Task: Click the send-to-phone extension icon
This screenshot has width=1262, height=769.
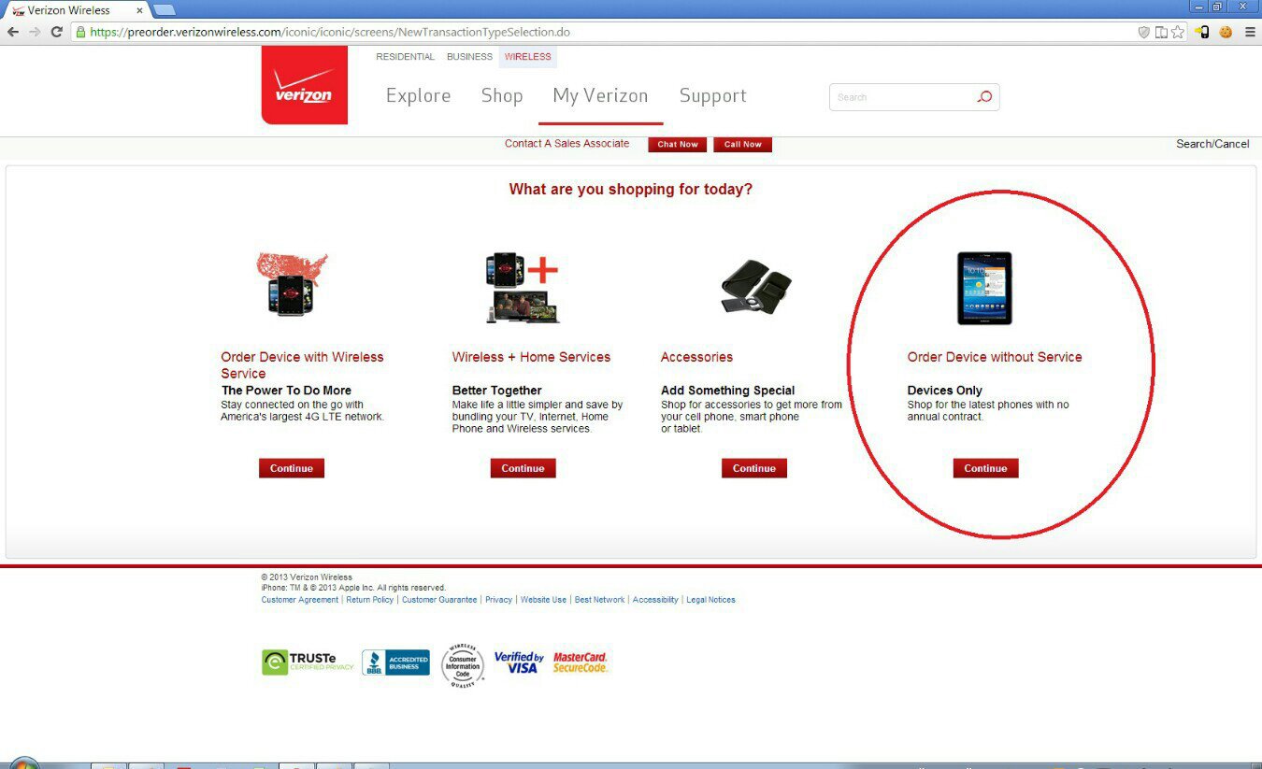Action: (1202, 32)
